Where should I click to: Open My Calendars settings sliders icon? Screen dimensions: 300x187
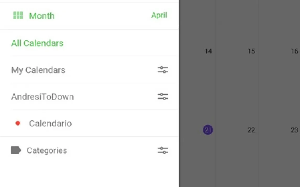(163, 70)
